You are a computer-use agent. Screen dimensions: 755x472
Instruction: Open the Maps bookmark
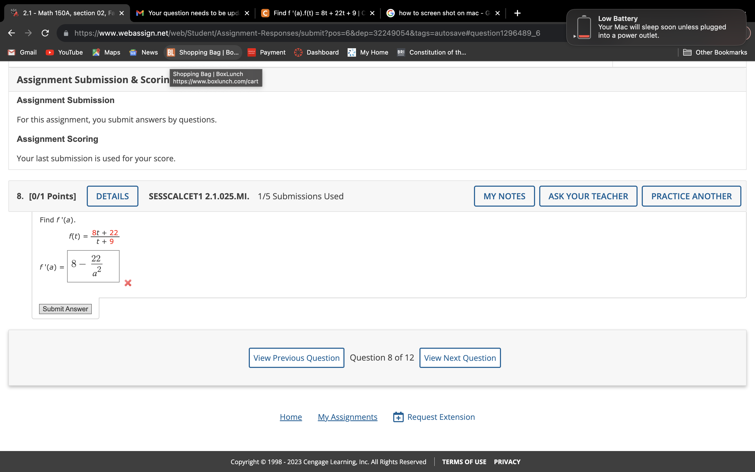pos(106,52)
